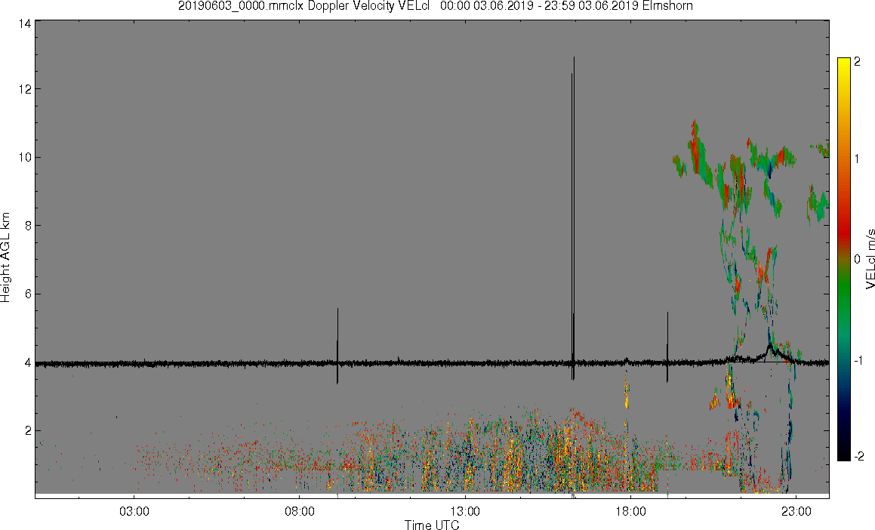This screenshot has width=875, height=530.
Task: Click the 03:00 time tick label
Action: (134, 512)
